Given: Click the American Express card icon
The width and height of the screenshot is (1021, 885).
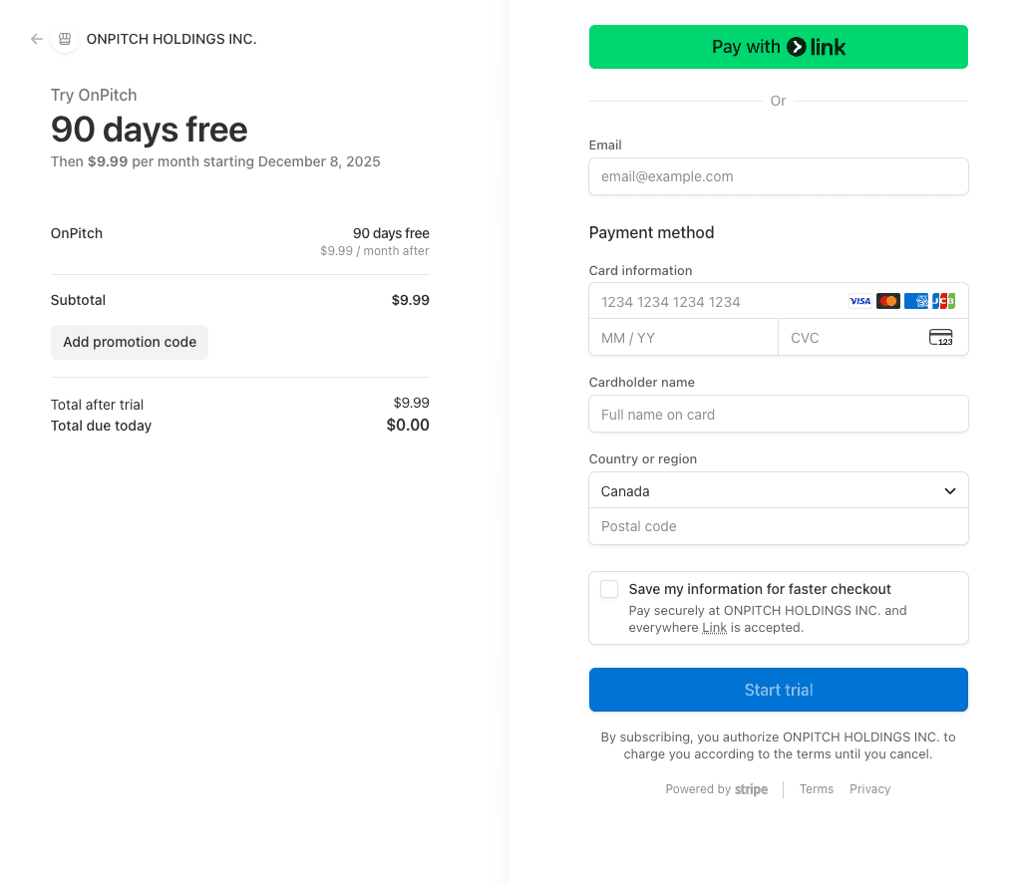Looking at the screenshot, I should pyautogui.click(x=916, y=301).
